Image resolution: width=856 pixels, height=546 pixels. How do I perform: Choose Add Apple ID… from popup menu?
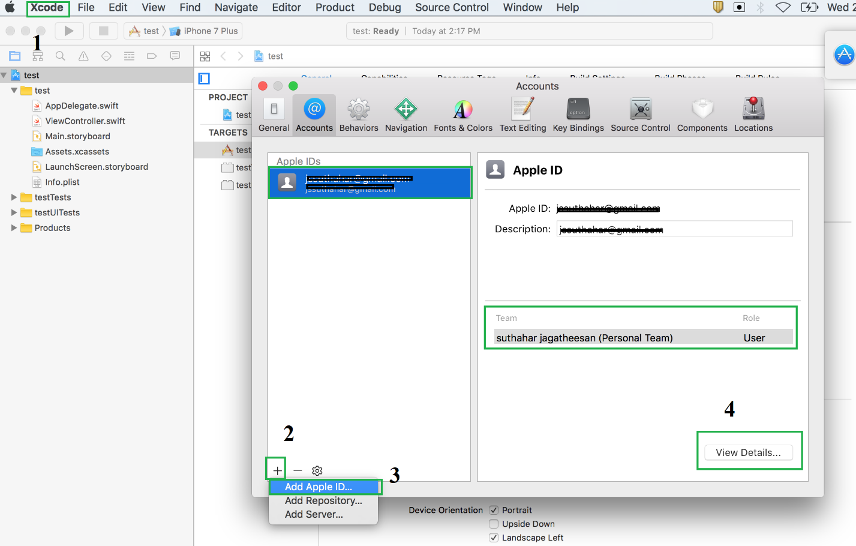[x=323, y=487]
